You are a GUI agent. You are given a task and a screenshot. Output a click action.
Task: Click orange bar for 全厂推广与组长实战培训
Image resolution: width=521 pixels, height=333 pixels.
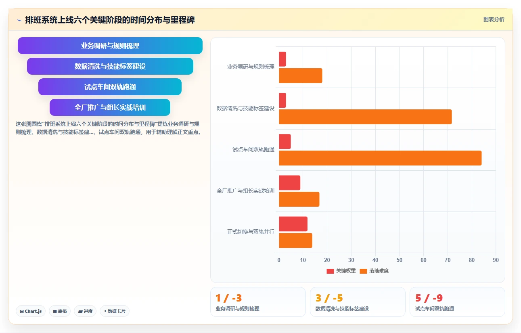(x=299, y=199)
